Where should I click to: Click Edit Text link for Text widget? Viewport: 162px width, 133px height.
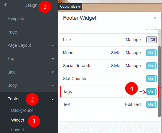[x=133, y=104]
